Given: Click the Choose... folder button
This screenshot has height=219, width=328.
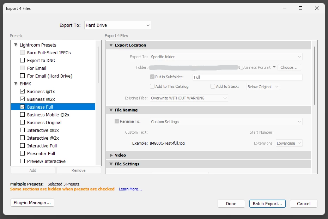Looking at the screenshot, I should (289, 67).
